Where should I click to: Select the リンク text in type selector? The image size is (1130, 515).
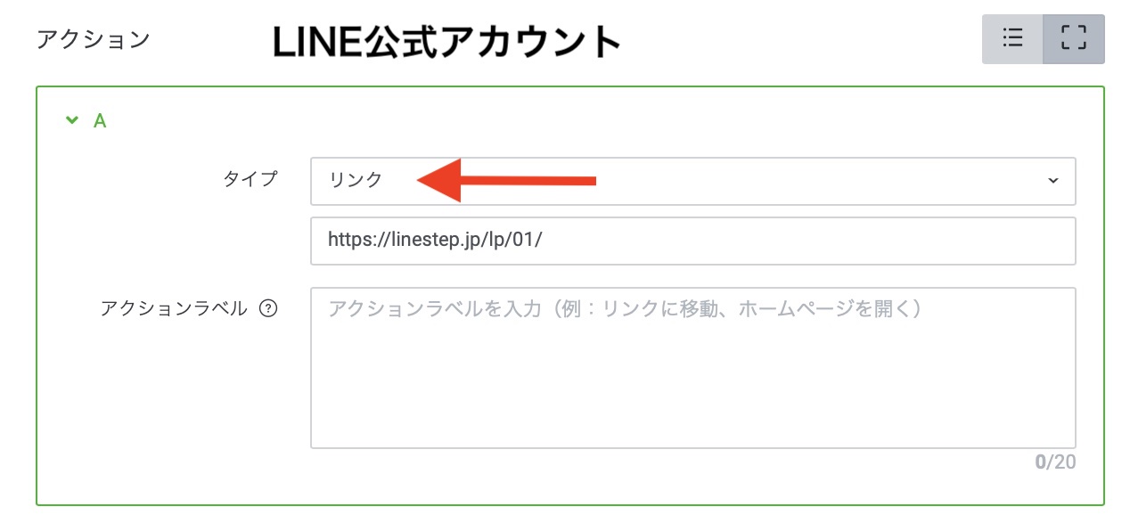coord(356,180)
